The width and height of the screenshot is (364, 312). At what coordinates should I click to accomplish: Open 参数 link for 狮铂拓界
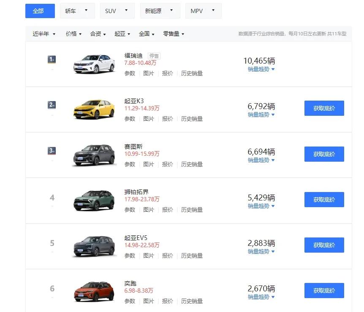pos(130,210)
